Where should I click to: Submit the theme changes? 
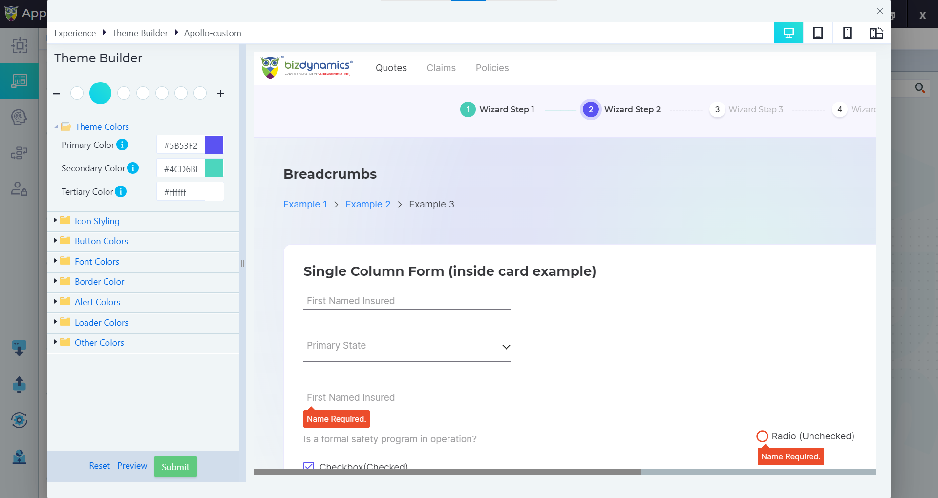pyautogui.click(x=175, y=467)
